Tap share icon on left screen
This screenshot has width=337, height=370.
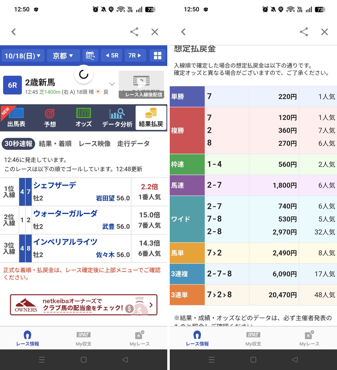[134, 32]
